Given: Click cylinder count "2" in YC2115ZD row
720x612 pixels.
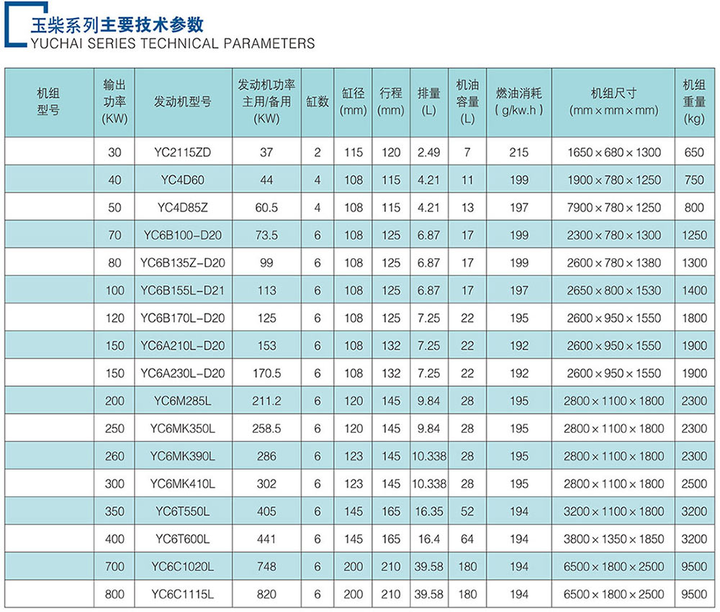Looking at the screenshot, I should tap(318, 152).
